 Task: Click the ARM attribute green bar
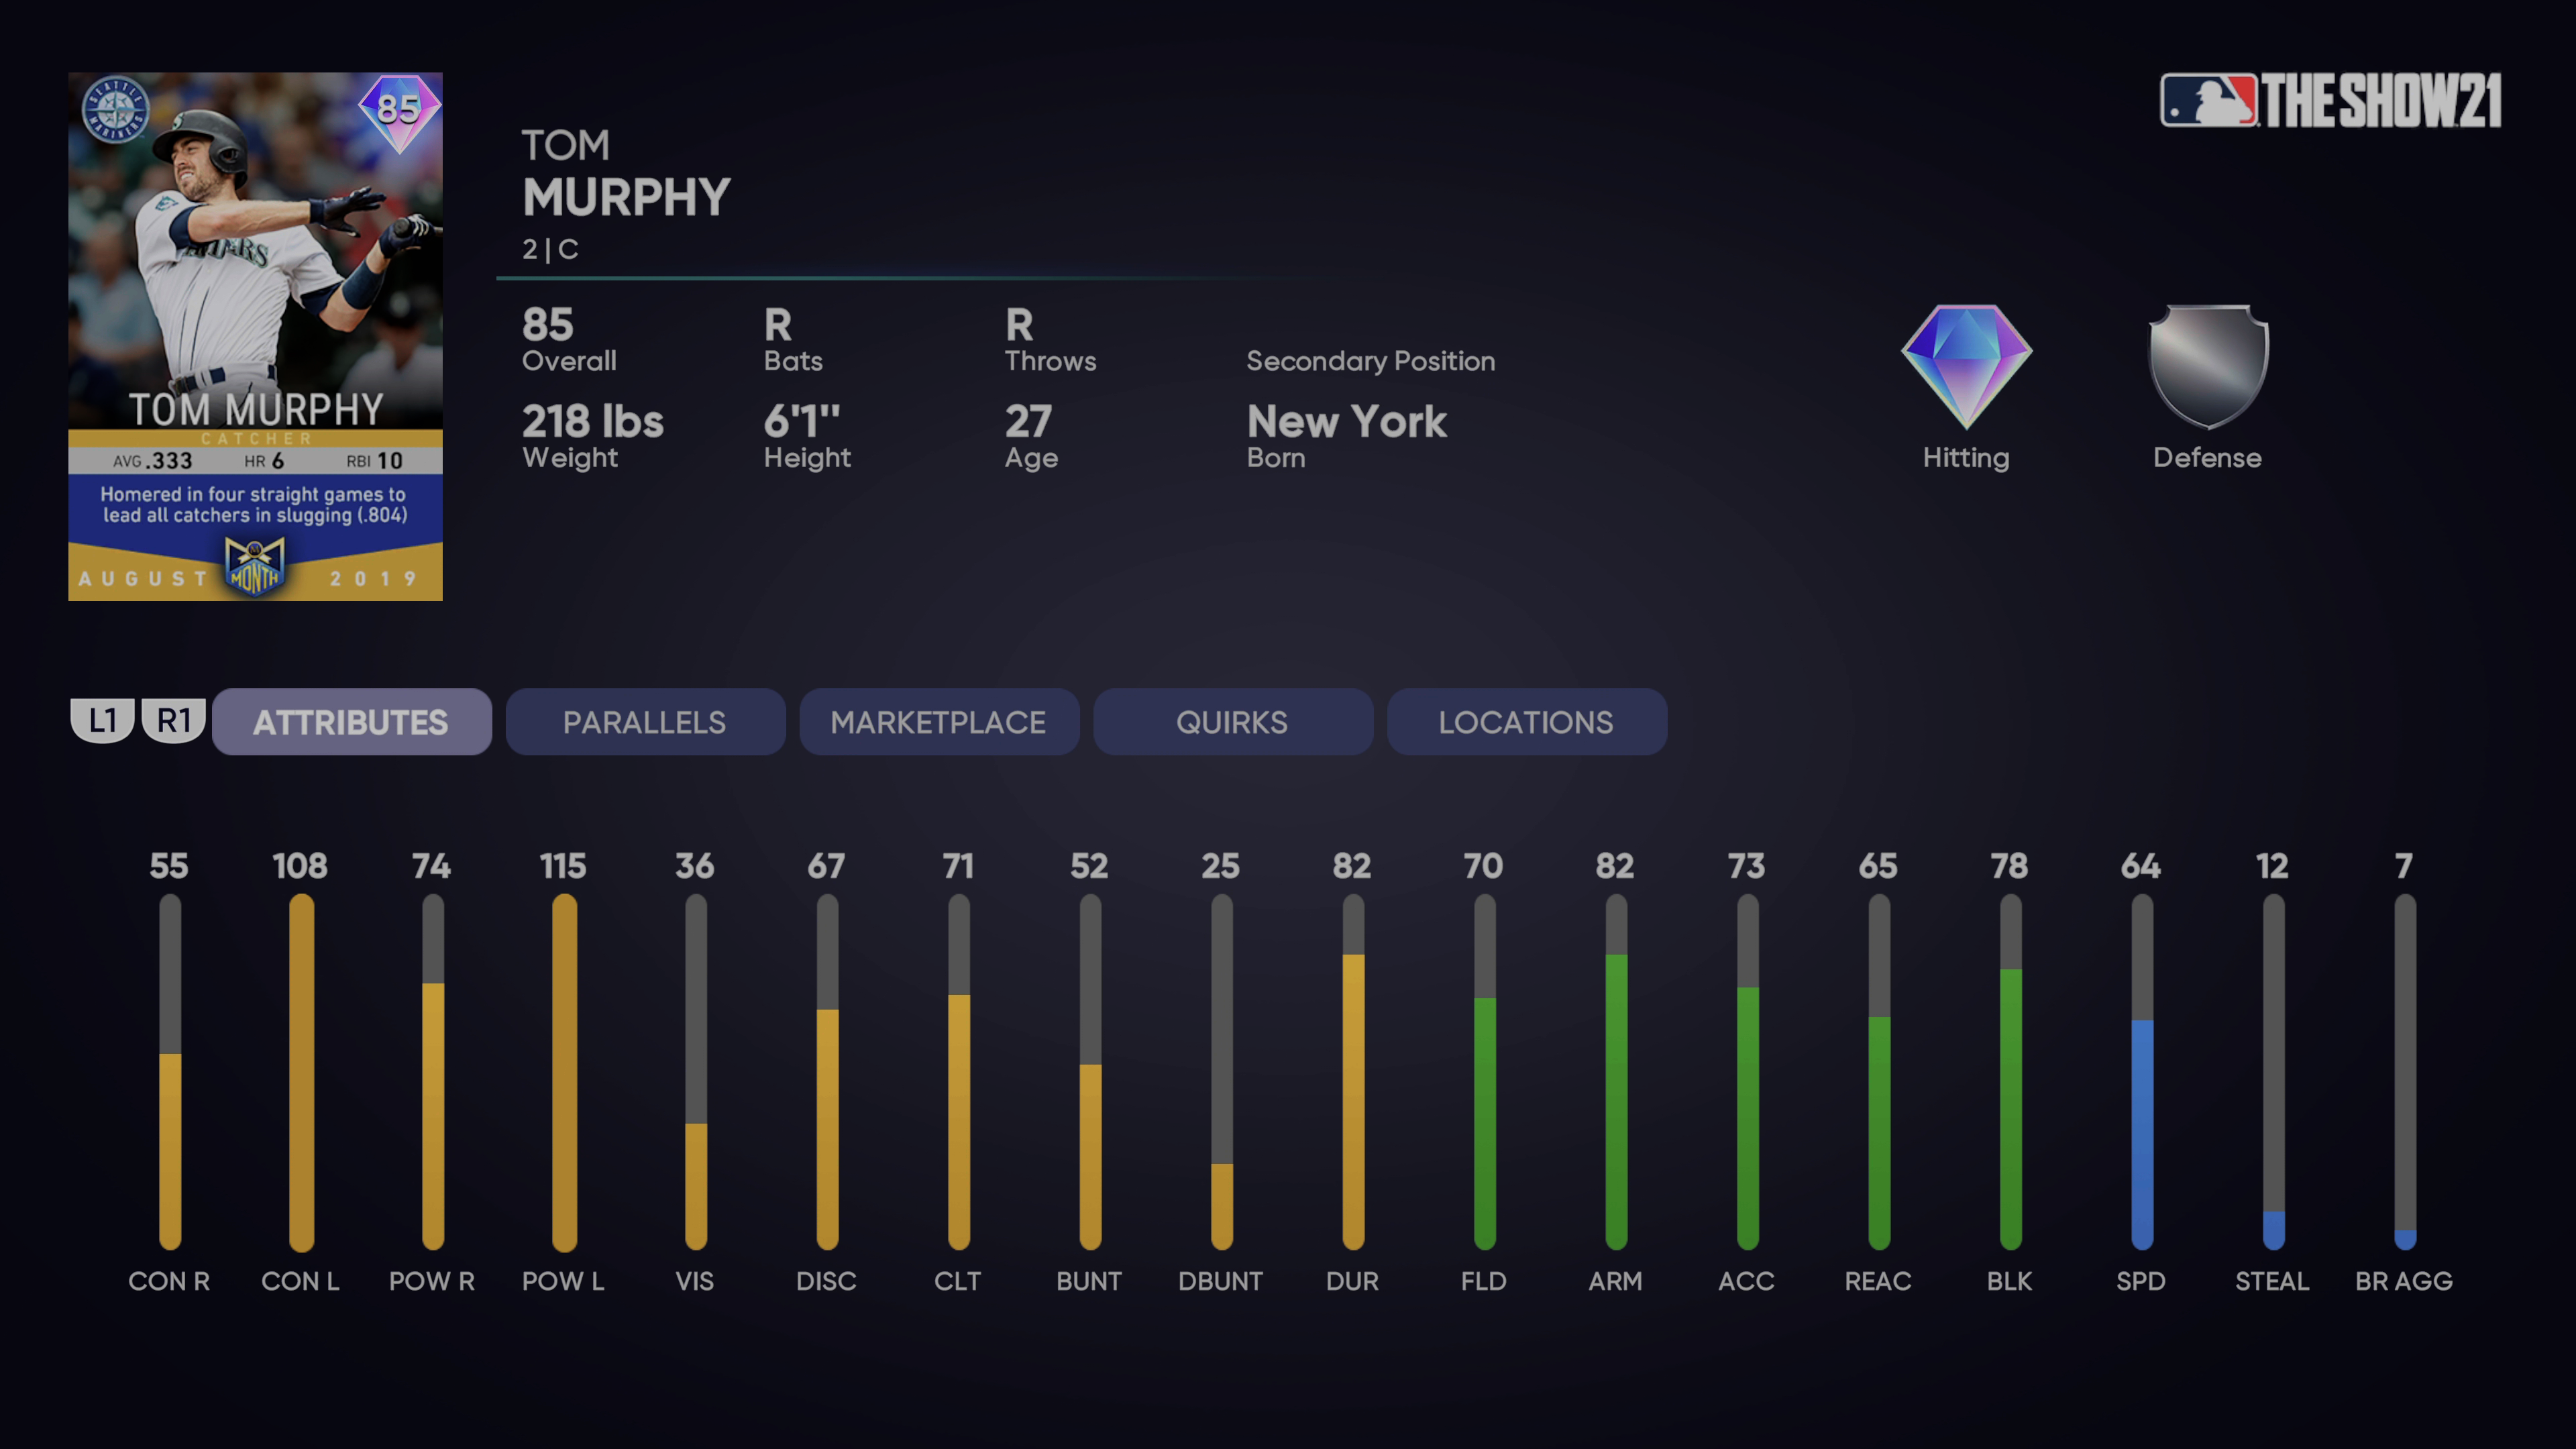[x=1613, y=1097]
